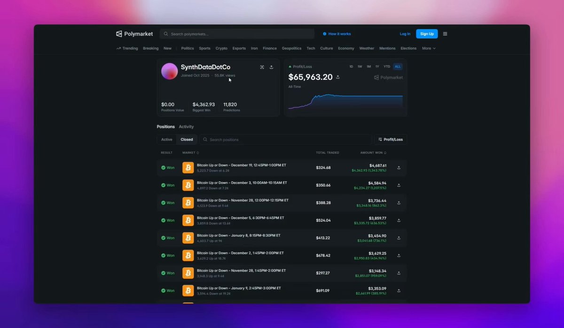Click the How it works info icon
564x328 pixels.
point(325,34)
